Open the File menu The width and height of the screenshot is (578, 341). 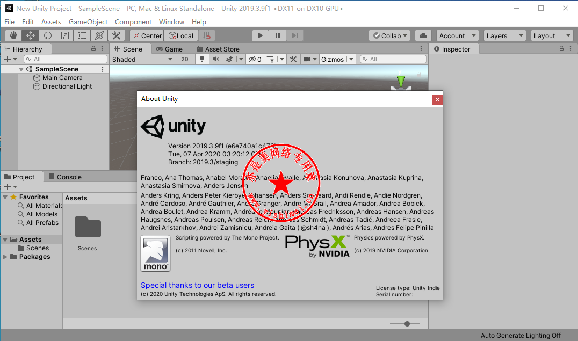coord(9,22)
